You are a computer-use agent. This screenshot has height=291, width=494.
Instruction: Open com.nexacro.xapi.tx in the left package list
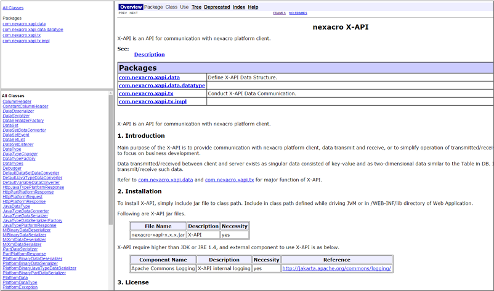point(22,35)
